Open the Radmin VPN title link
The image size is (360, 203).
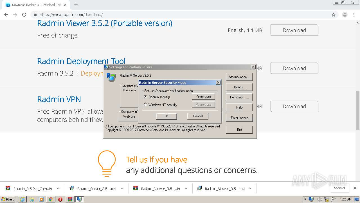pos(59,99)
